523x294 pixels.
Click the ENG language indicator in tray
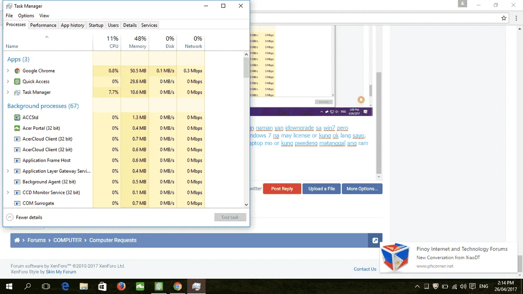483,286
